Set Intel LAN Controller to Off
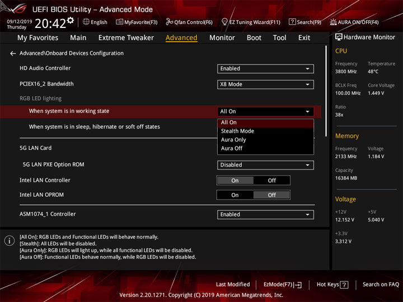The image size is (403, 302). tap(271, 181)
